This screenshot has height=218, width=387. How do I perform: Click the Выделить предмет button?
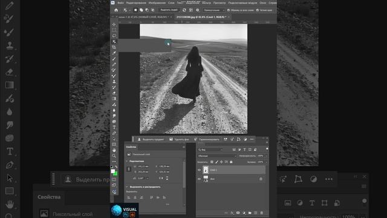click(151, 139)
